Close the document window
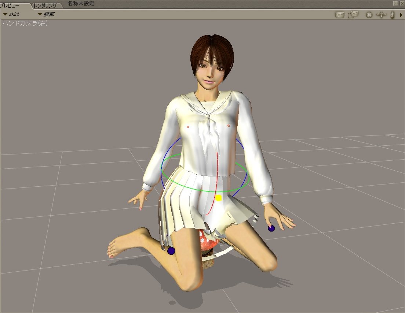The width and height of the screenshot is (405, 313). tap(401, 3)
